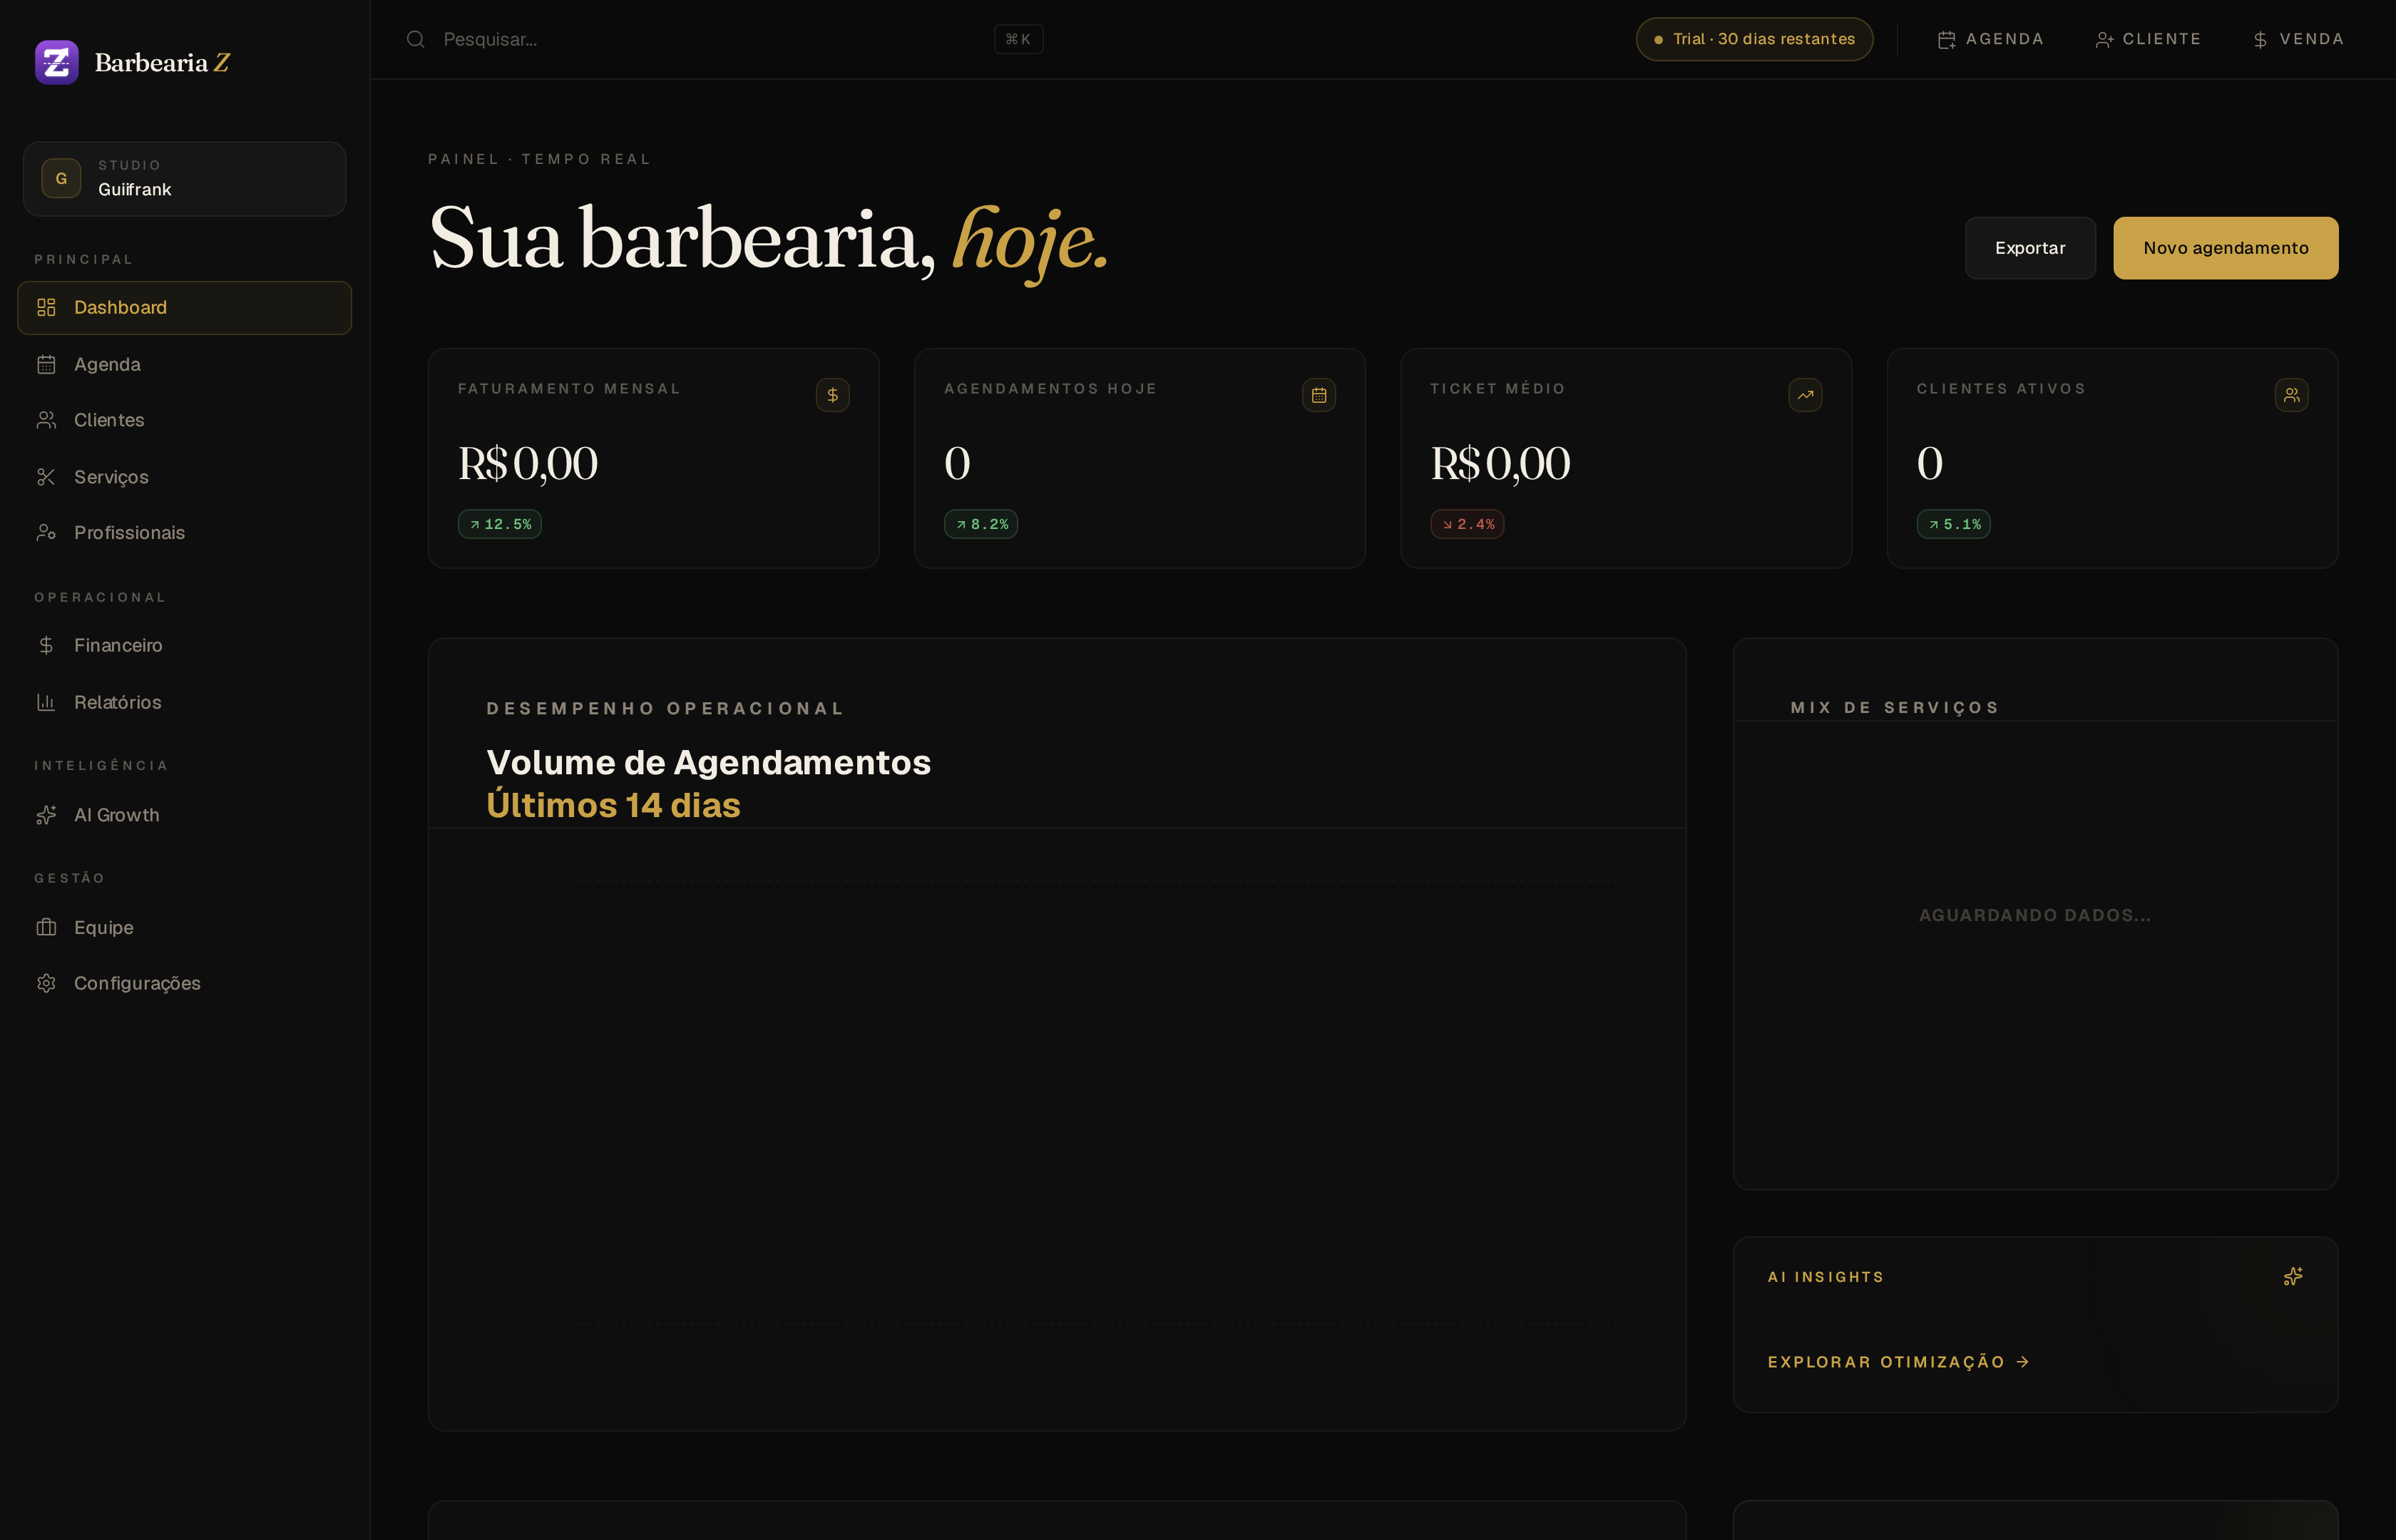
Task: Click the Dashboard grid icon in the sidebar
Action: (x=46, y=307)
